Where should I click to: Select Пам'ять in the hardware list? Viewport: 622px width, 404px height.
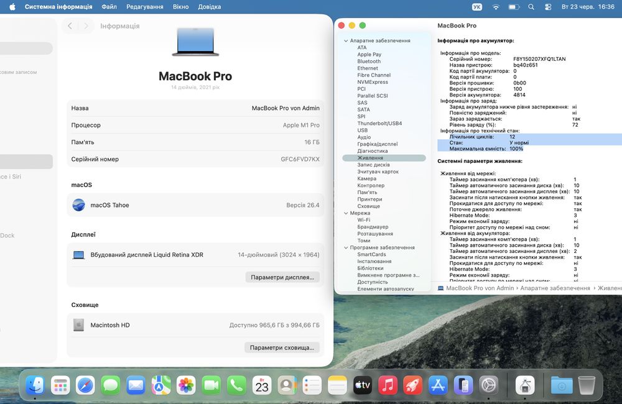(368, 192)
